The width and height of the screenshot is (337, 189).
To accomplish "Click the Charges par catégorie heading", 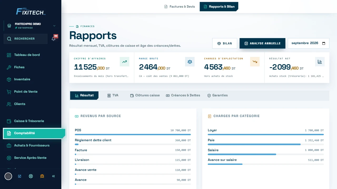I will coord(236,116).
